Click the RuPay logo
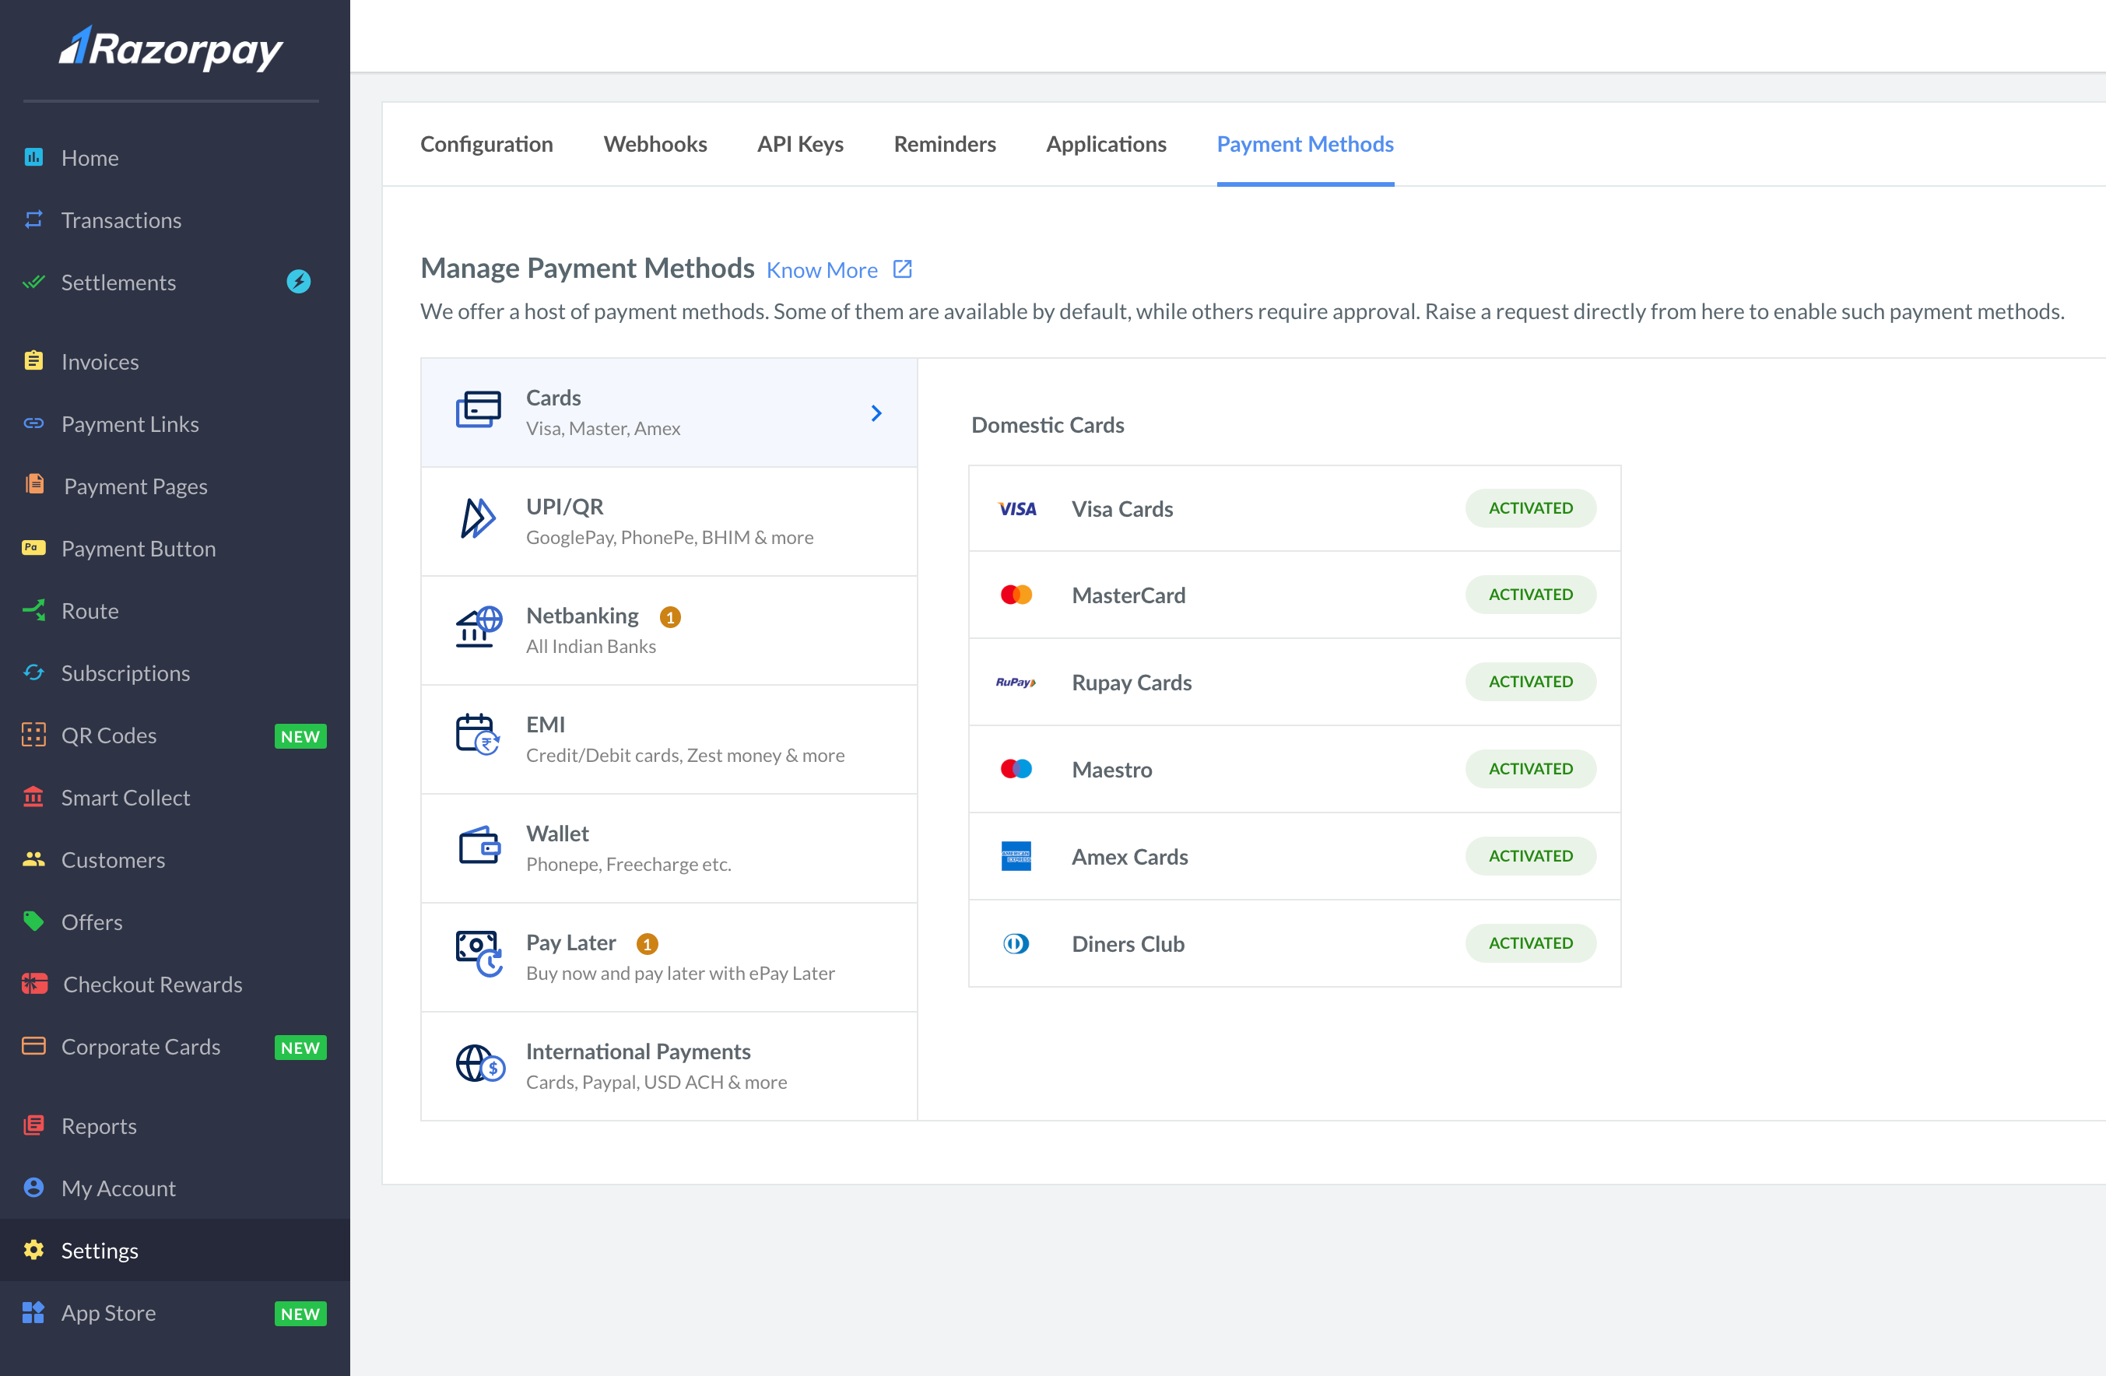 1016,683
